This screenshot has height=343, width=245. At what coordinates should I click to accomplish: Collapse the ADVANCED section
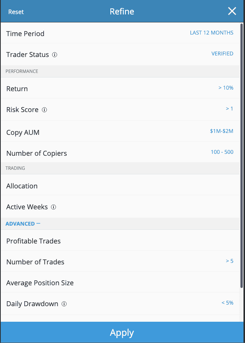(23, 224)
